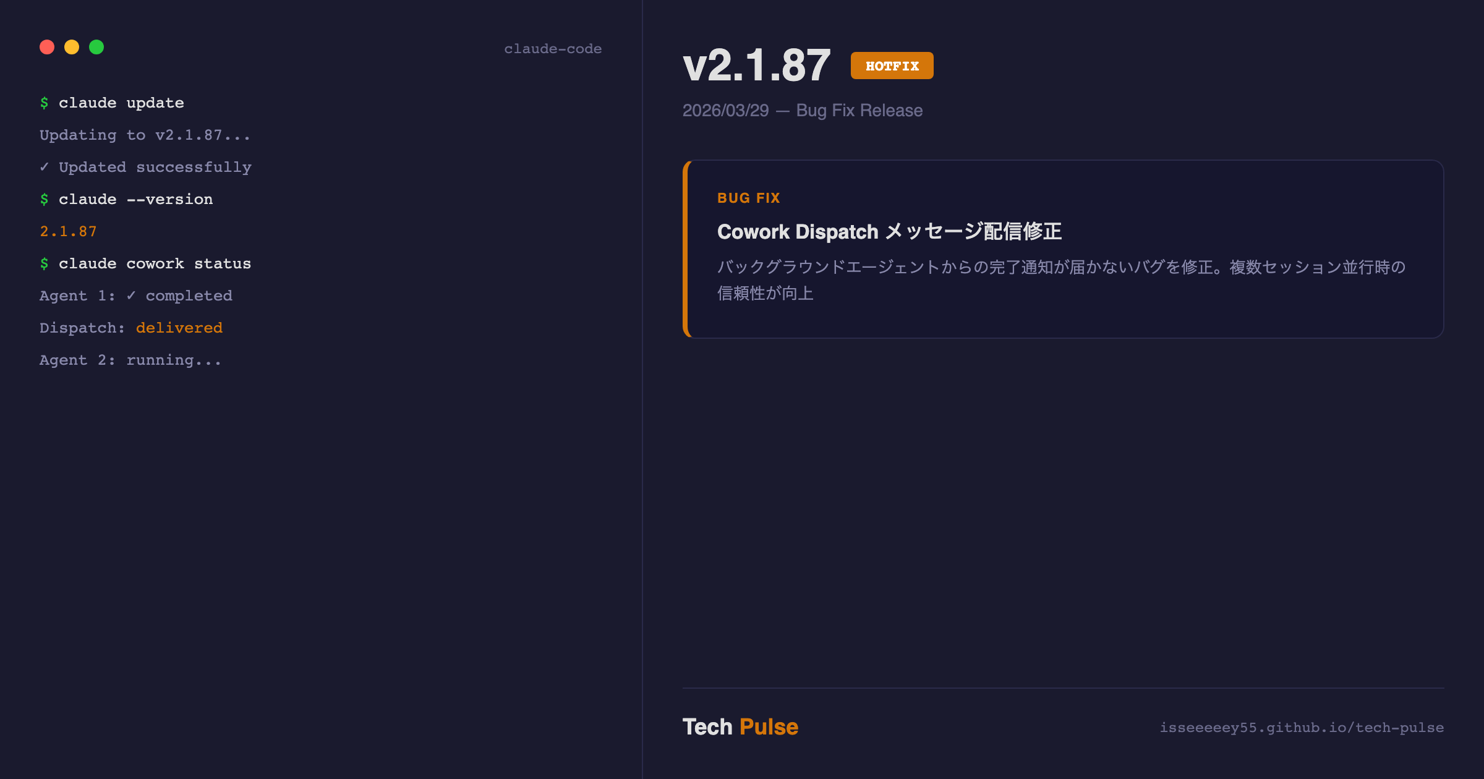Click the BUG FIX label
Screen dimensions: 1484x779
coord(748,198)
